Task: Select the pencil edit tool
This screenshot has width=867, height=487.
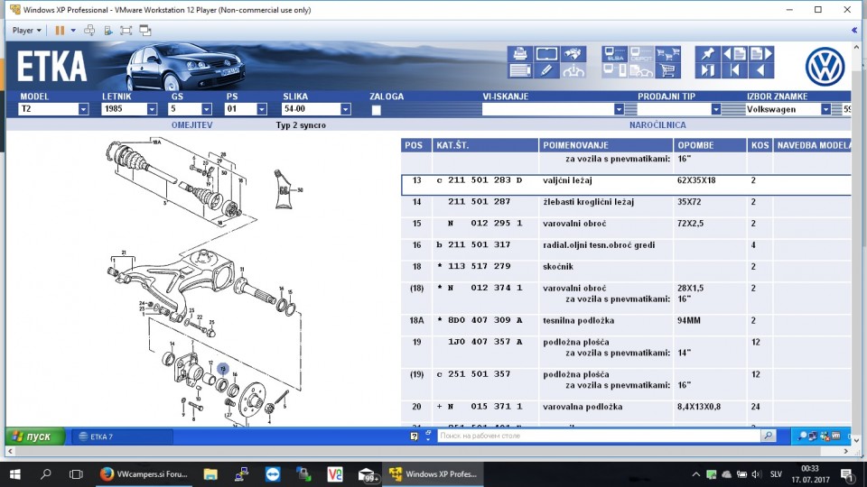Action: click(x=546, y=70)
